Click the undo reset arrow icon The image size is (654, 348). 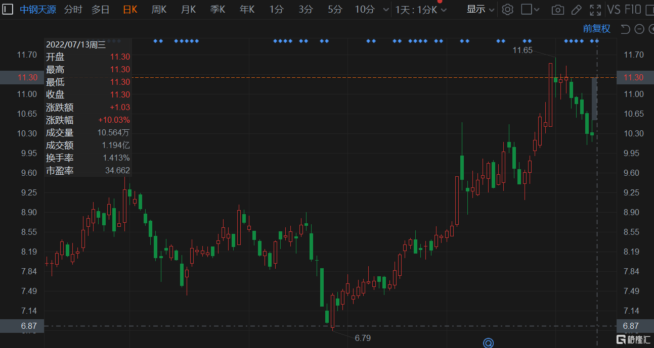click(625, 29)
